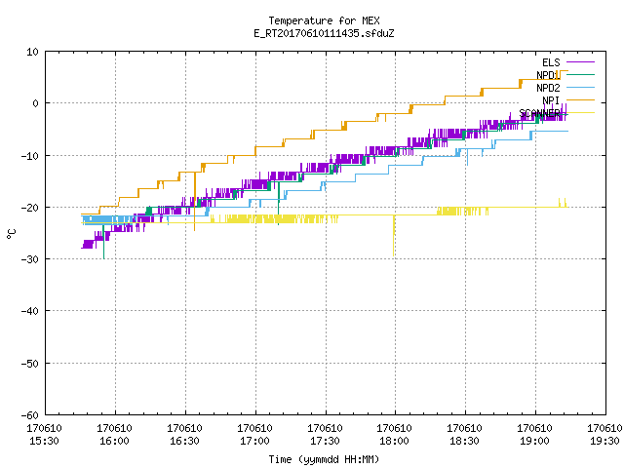This screenshot has height=468, width=624.
Task: Click the y-axis label -10
Action: coord(30,156)
